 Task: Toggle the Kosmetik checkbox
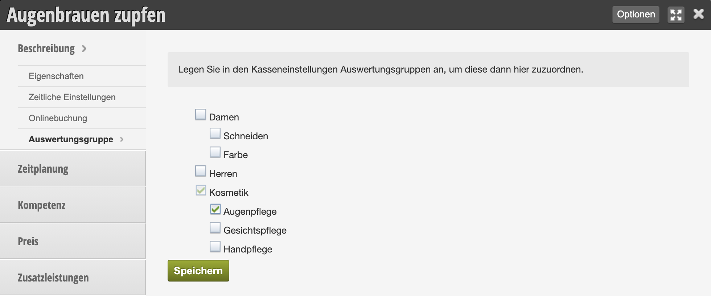(x=201, y=190)
